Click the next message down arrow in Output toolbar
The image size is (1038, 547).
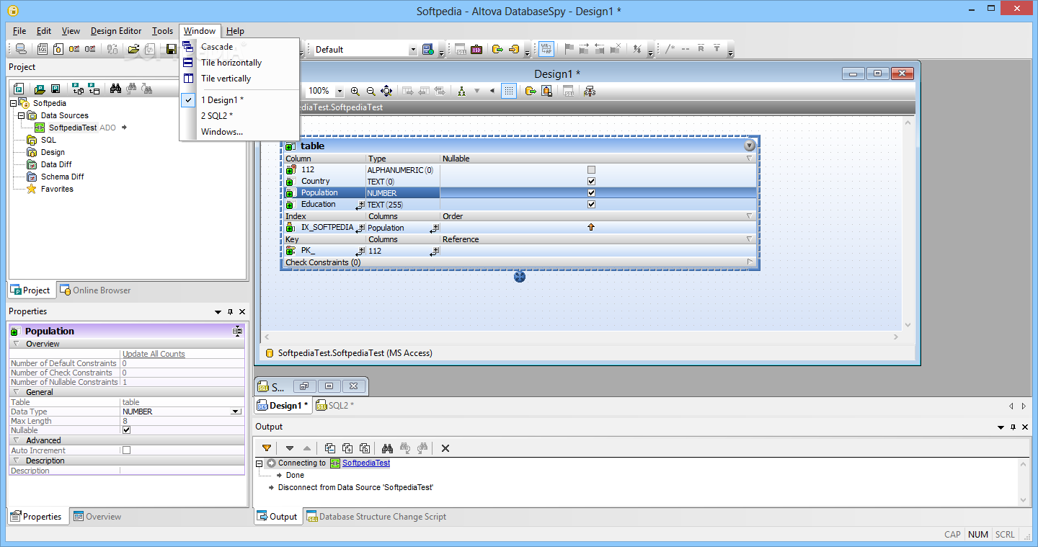pos(290,448)
